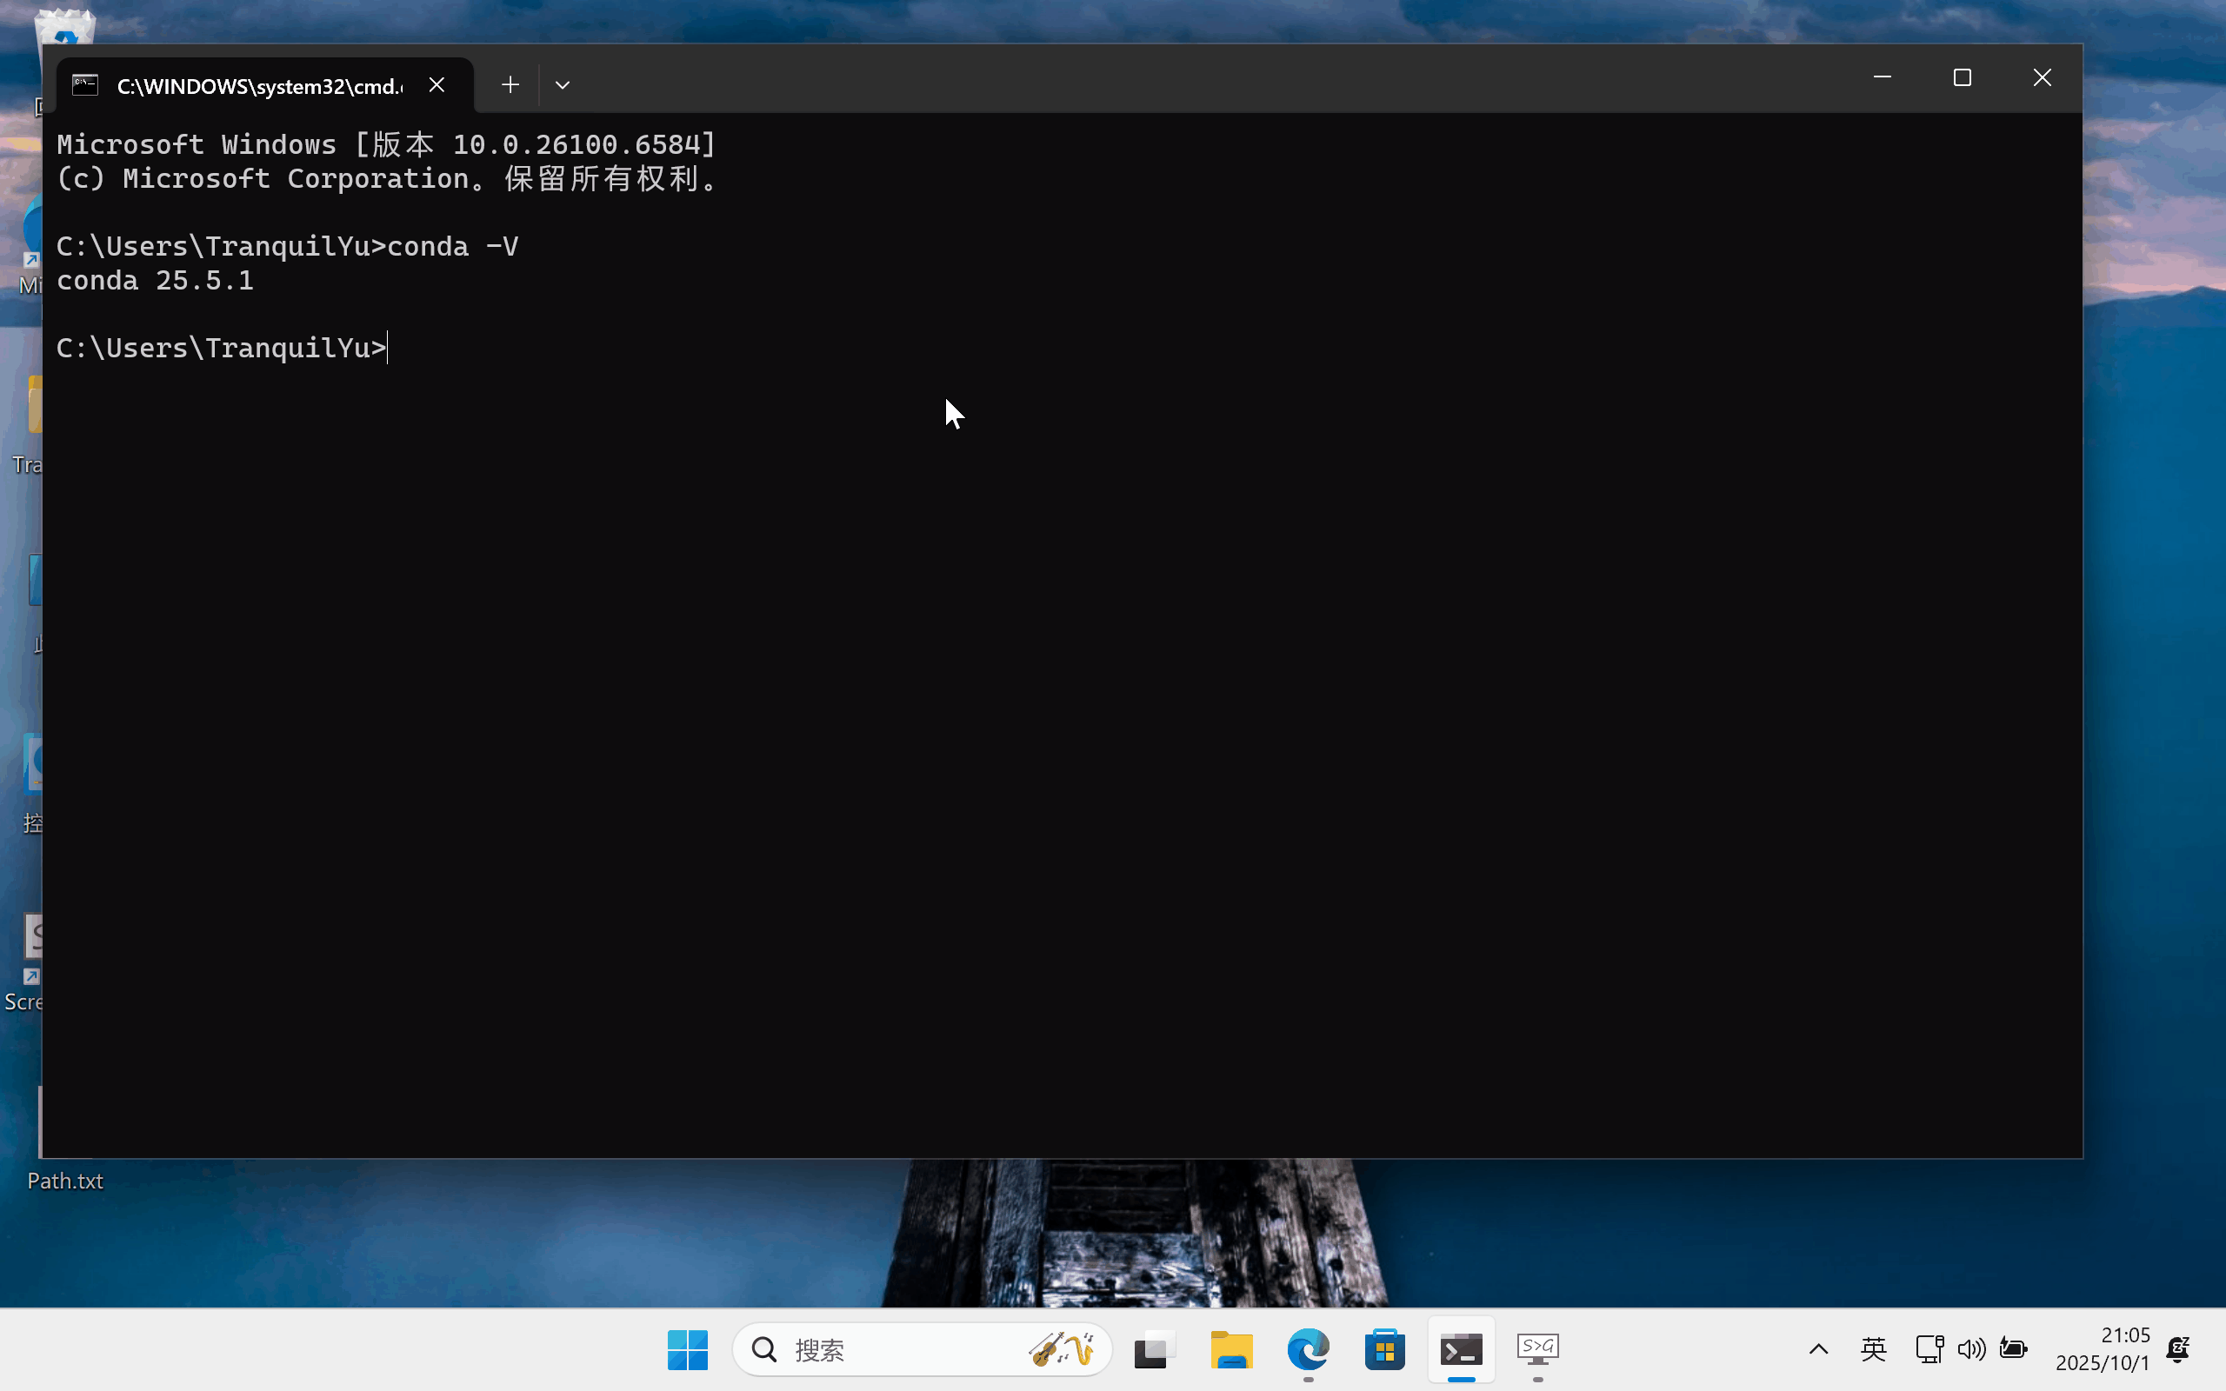Open the clock and calendar flyout
Image resolution: width=2226 pixels, height=1391 pixels.
pos(2102,1349)
